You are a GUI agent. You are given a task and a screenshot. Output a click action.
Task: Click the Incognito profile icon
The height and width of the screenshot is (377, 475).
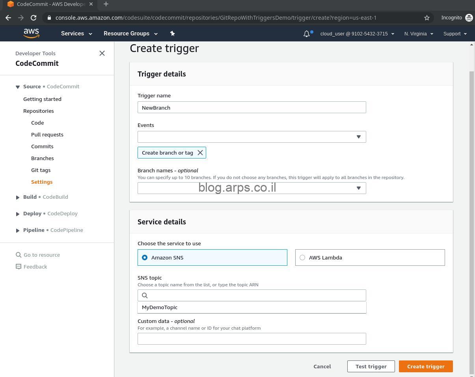coord(469,18)
